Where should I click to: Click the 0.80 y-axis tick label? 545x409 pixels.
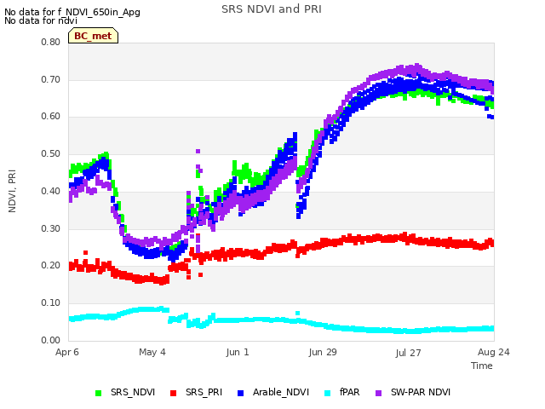pos(51,42)
